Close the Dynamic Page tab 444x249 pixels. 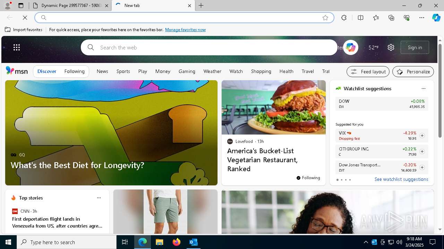[106, 6]
